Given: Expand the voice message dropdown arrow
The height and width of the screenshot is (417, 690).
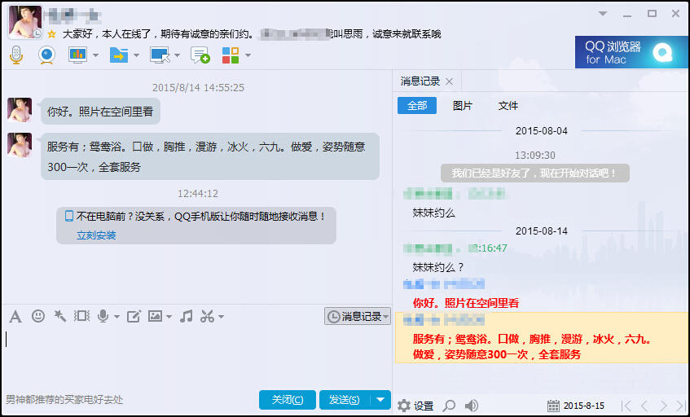Looking at the screenshot, I should click(116, 316).
